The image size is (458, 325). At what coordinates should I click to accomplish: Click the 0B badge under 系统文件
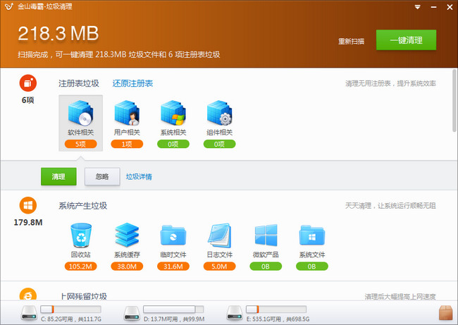(312, 266)
